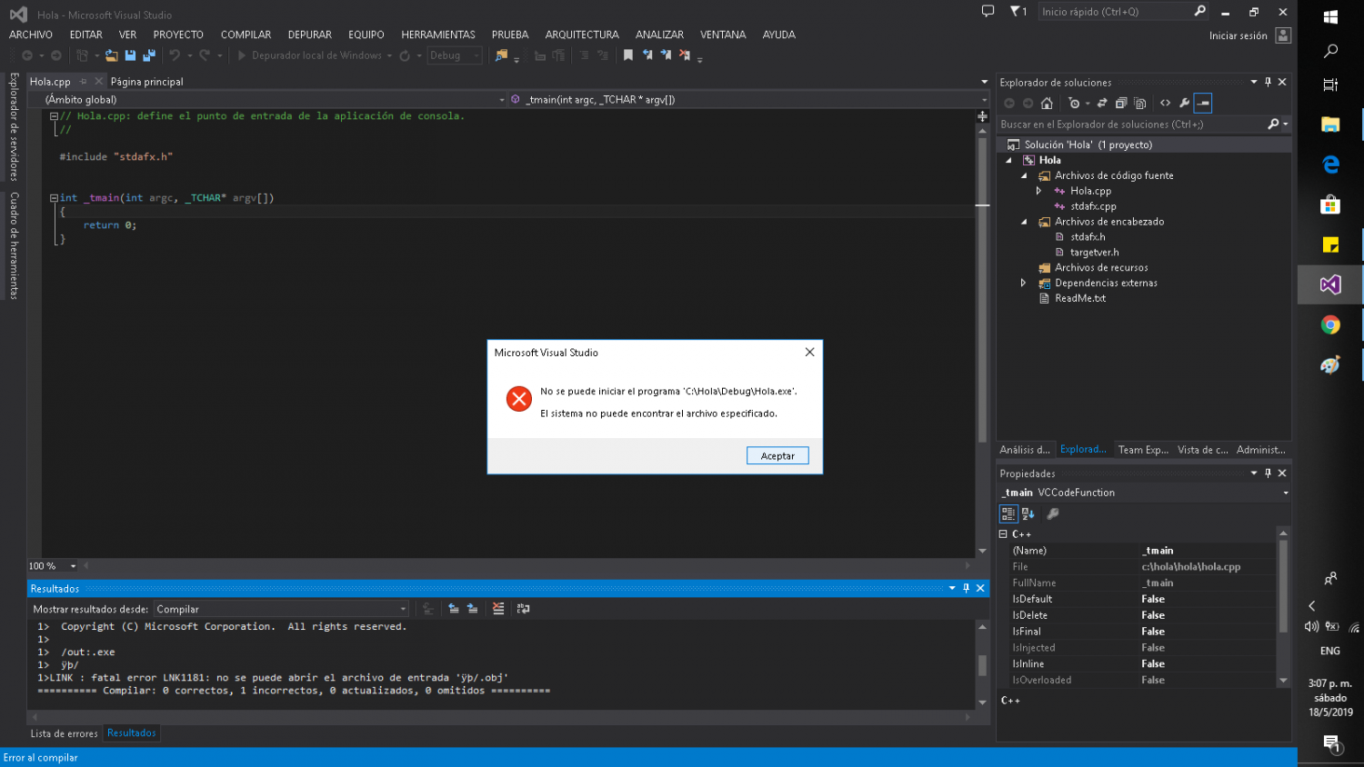Click Iniciar sesión link
The width and height of the screenshot is (1364, 767).
(1238, 35)
